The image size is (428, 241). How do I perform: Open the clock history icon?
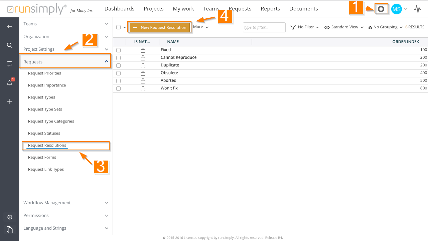[x=10, y=217]
